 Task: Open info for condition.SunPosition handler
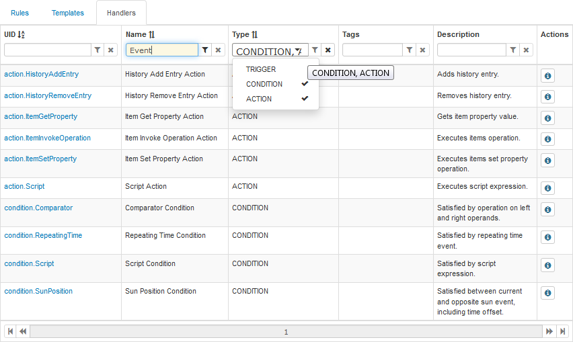pos(547,294)
